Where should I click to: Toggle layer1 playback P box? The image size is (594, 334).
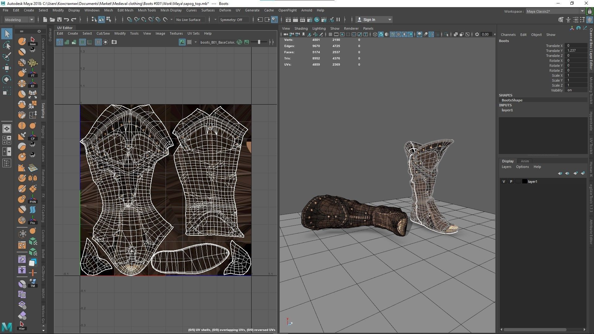pyautogui.click(x=511, y=182)
